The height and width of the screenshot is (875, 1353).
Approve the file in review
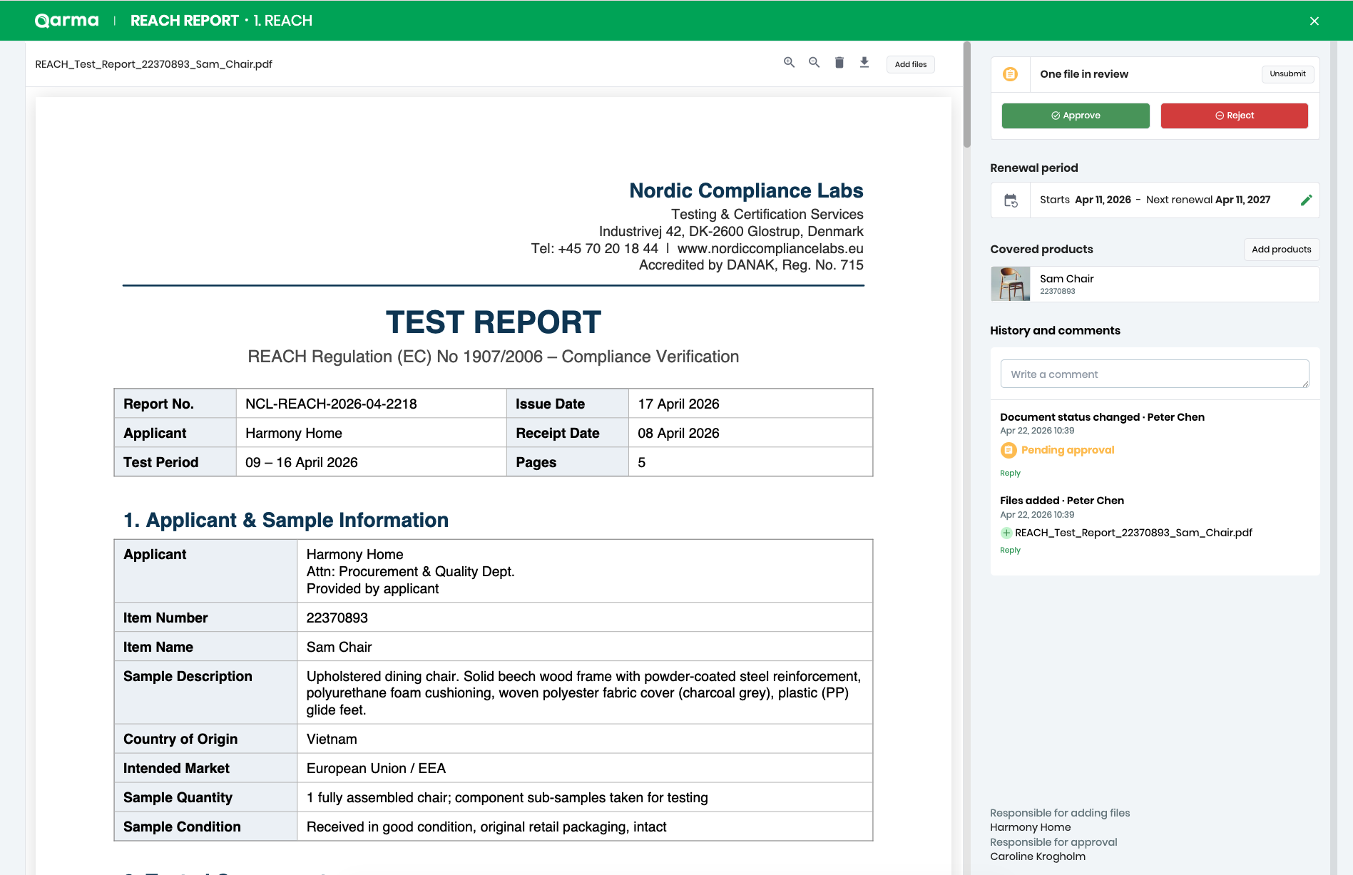point(1075,116)
